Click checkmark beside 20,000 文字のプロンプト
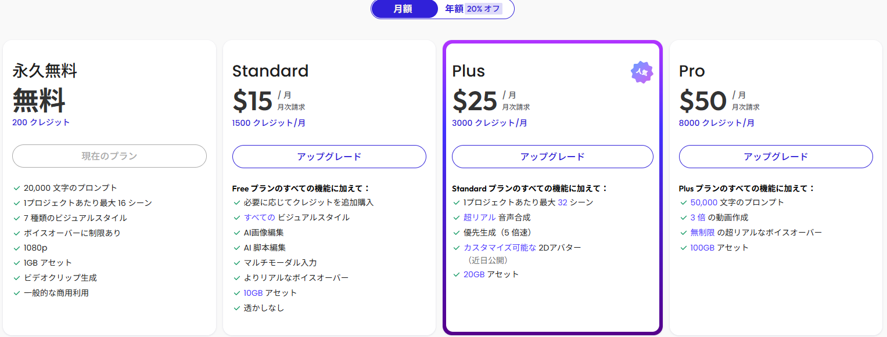The width and height of the screenshot is (887, 337). pos(16,188)
